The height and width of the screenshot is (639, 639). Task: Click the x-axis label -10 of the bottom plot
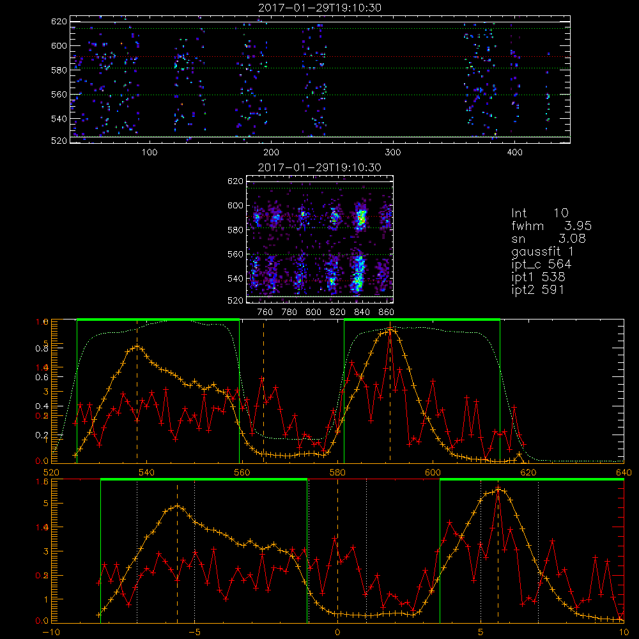pyautogui.click(x=51, y=633)
